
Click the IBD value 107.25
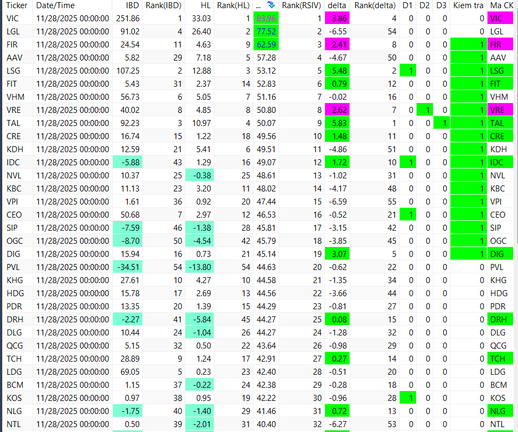coord(128,71)
